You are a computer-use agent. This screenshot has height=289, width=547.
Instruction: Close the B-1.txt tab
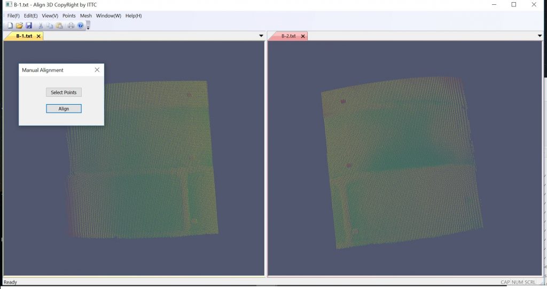[38, 36]
